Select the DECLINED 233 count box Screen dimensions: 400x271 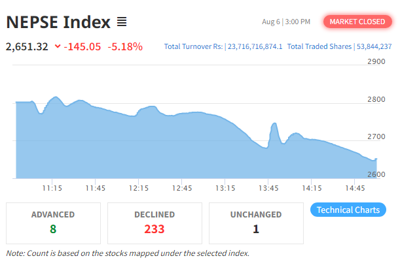point(155,223)
